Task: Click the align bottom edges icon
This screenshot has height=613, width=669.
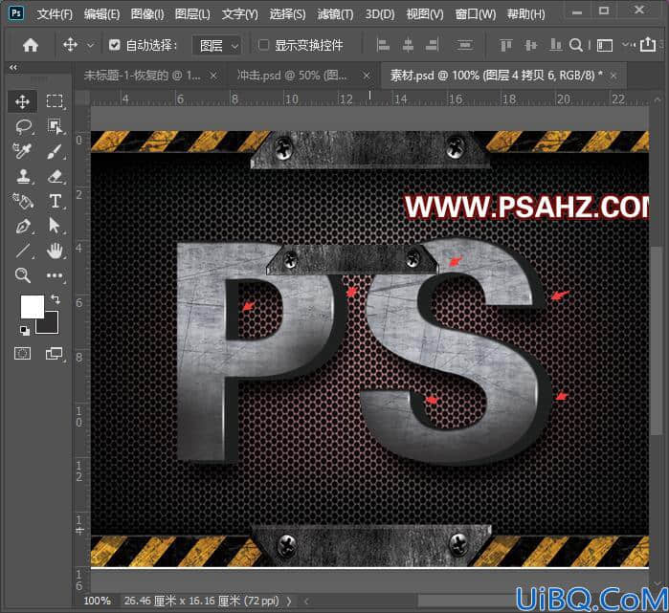Action: 555,45
